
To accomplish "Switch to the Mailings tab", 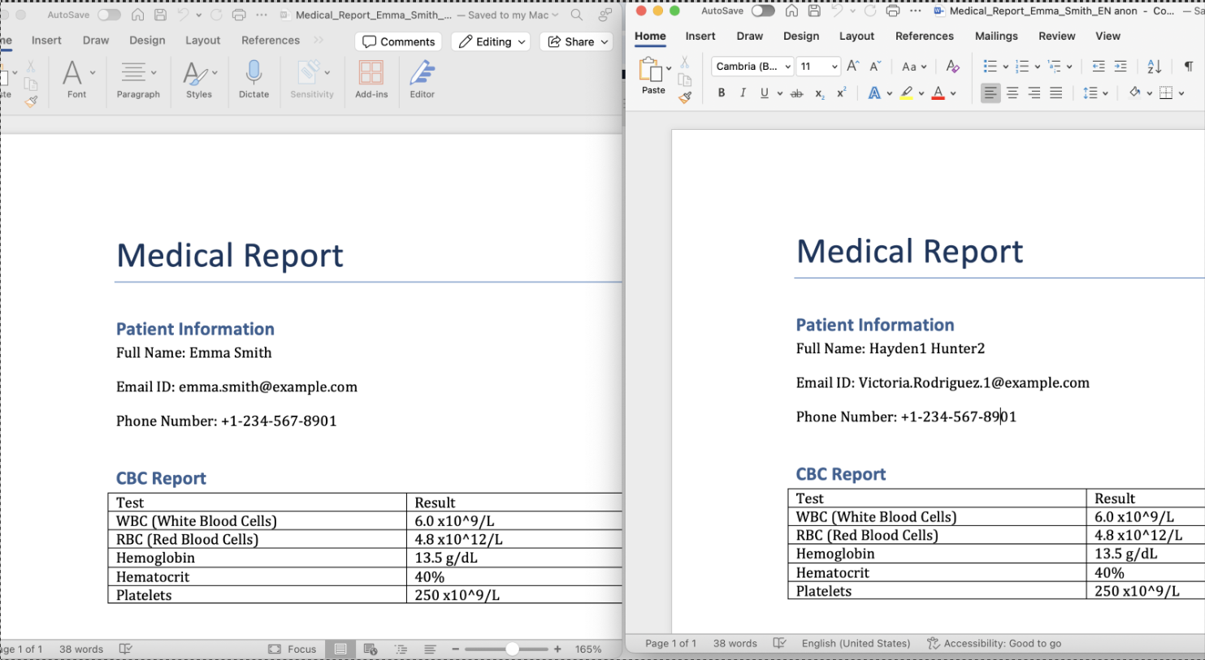I will (x=996, y=37).
